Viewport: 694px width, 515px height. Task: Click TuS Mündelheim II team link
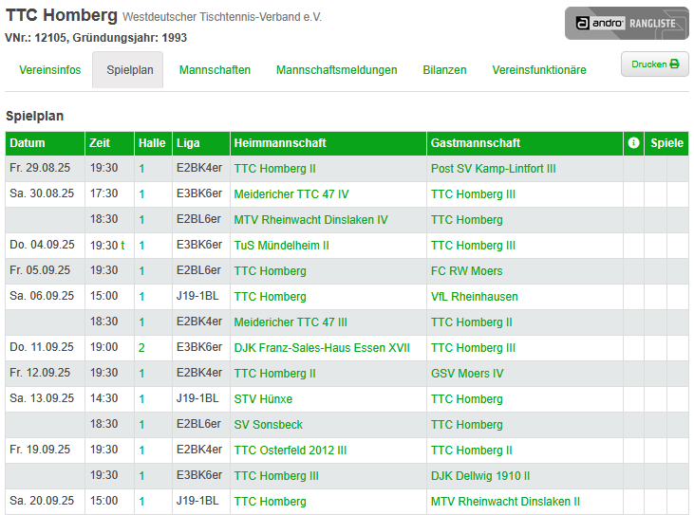pyautogui.click(x=282, y=246)
